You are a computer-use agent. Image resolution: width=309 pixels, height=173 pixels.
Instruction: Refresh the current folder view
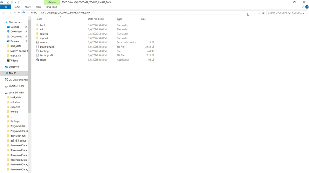(x=263, y=13)
